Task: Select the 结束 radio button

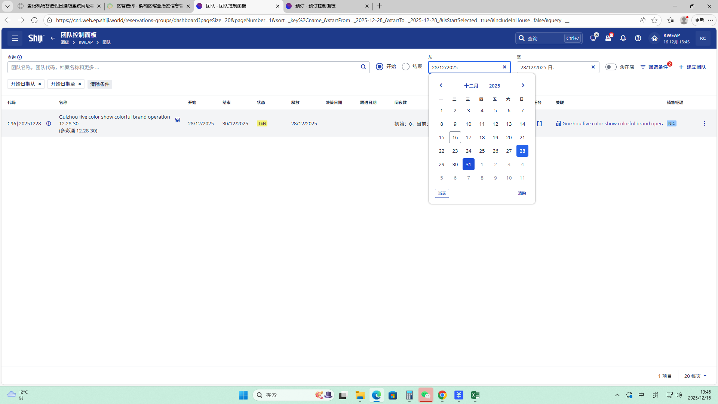Action: (406, 67)
